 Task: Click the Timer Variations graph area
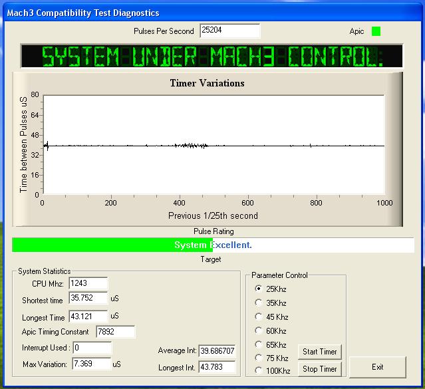tap(213, 145)
